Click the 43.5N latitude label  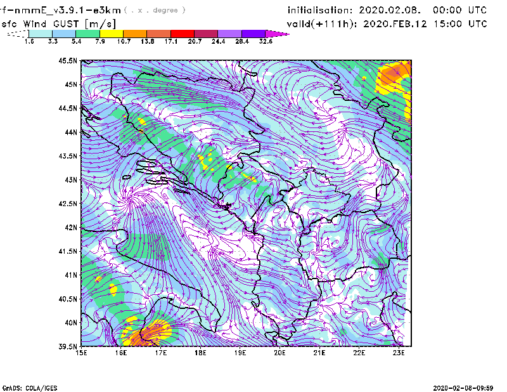(68, 156)
